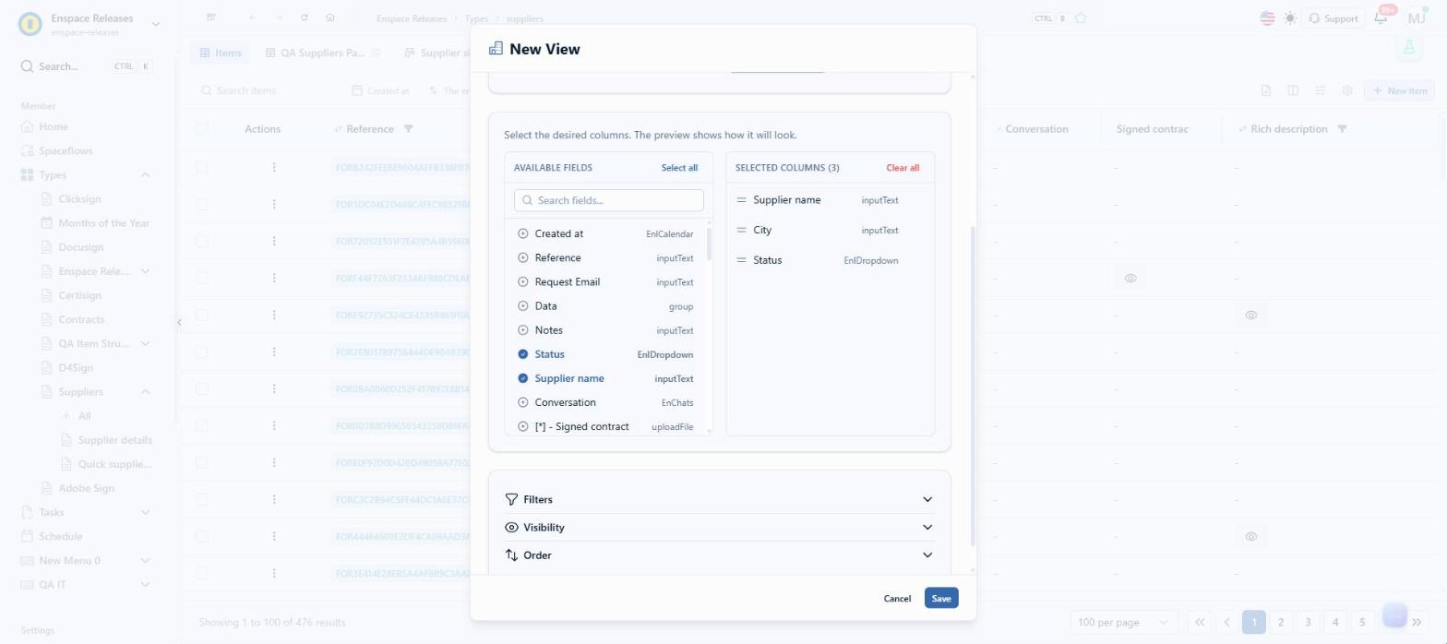Go to Home in sidebar
This screenshot has height=644, width=1447.
(x=54, y=126)
